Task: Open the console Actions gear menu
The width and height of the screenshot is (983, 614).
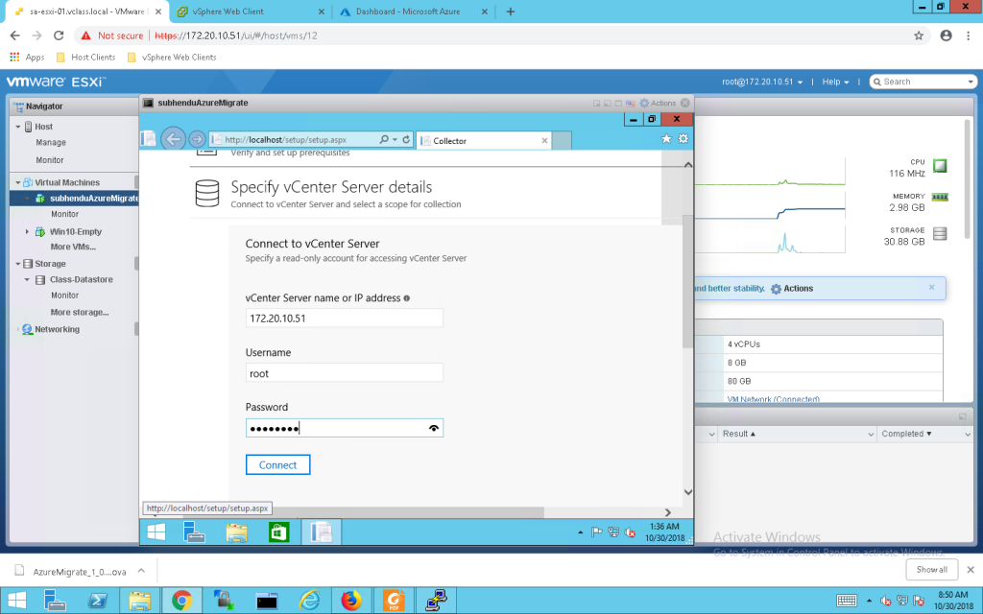Action: (x=657, y=104)
